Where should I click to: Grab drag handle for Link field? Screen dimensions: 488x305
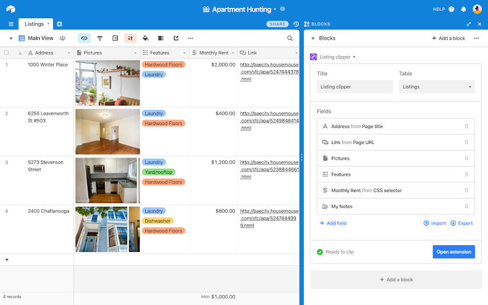pyautogui.click(x=467, y=142)
